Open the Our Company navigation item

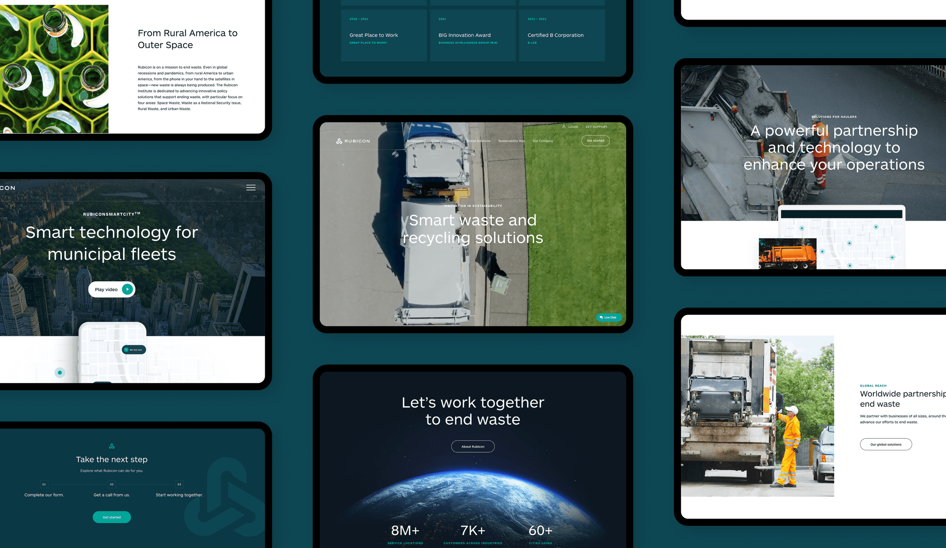543,141
